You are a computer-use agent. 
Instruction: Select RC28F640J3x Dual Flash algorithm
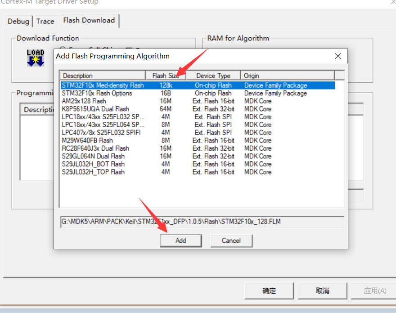[x=198, y=148]
